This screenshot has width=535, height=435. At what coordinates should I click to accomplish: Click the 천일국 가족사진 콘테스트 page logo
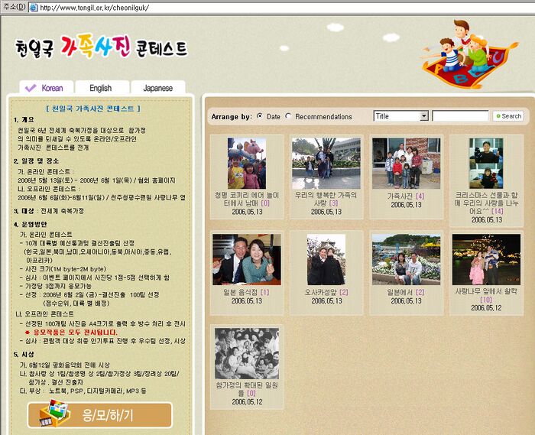pos(102,46)
